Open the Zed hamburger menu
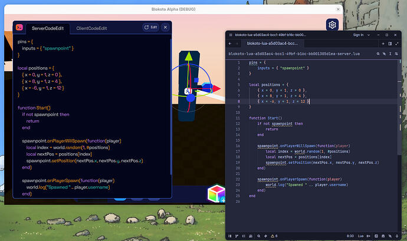The height and width of the screenshot is (241, 407). tap(231, 35)
